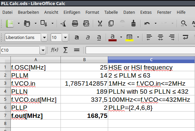Viewport: 195px width, 131px height.
Task: Open Find and Replace magnifier icon
Action: pyautogui.click(x=184, y=24)
